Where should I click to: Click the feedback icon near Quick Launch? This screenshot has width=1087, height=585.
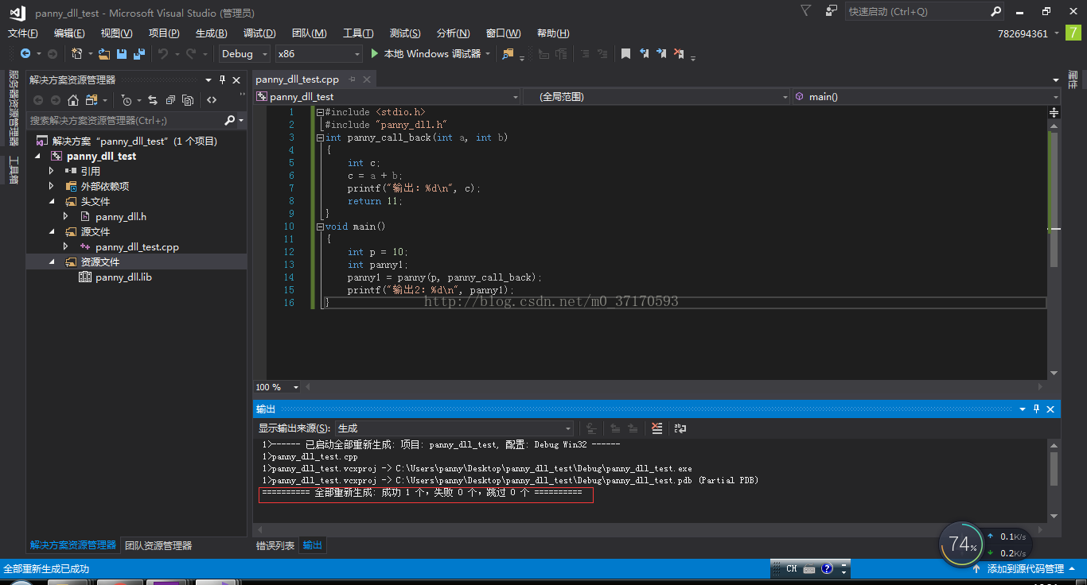click(x=832, y=11)
